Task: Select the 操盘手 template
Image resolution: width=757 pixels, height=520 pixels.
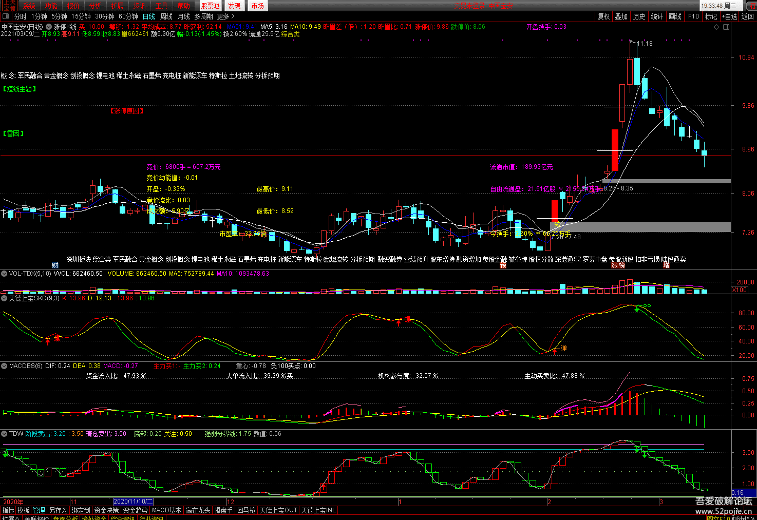Action: coord(223,510)
